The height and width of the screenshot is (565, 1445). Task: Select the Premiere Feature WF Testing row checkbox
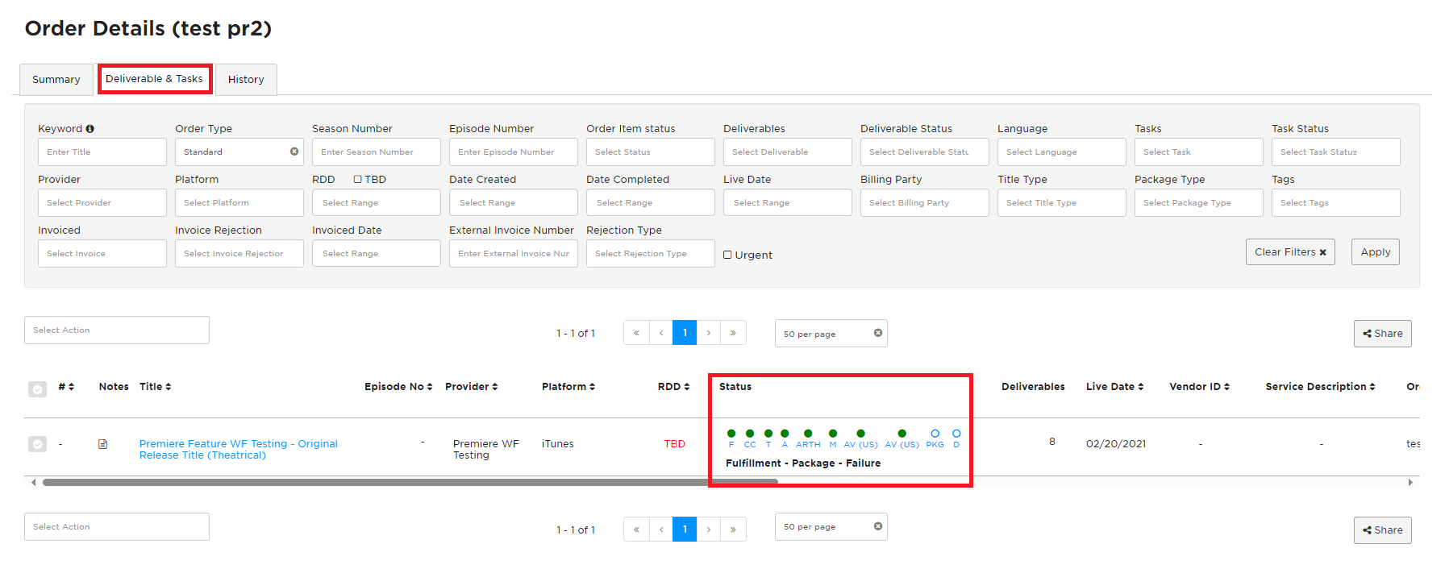pos(37,444)
